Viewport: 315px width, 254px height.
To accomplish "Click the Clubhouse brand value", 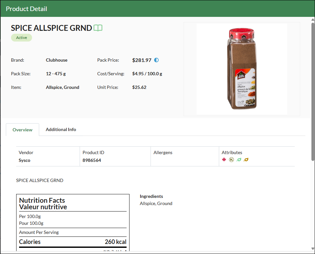I will point(57,60).
